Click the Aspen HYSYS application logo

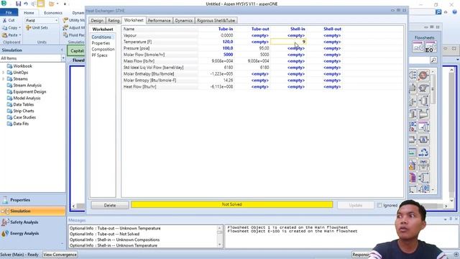tap(4, 4)
